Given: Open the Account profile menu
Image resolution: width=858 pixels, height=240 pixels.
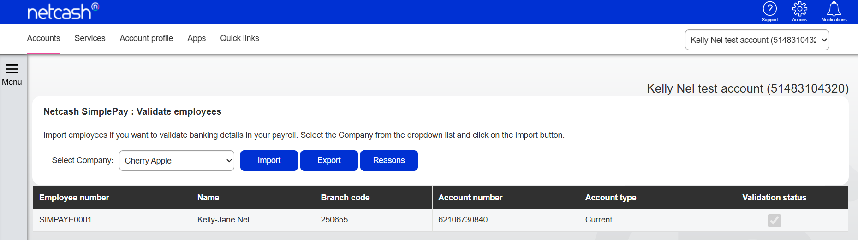Looking at the screenshot, I should pyautogui.click(x=146, y=38).
